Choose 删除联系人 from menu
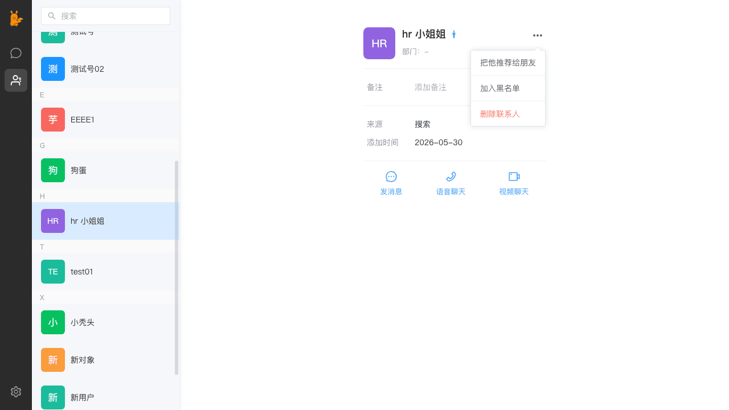Image resolution: width=729 pixels, height=410 pixels. tap(508, 114)
